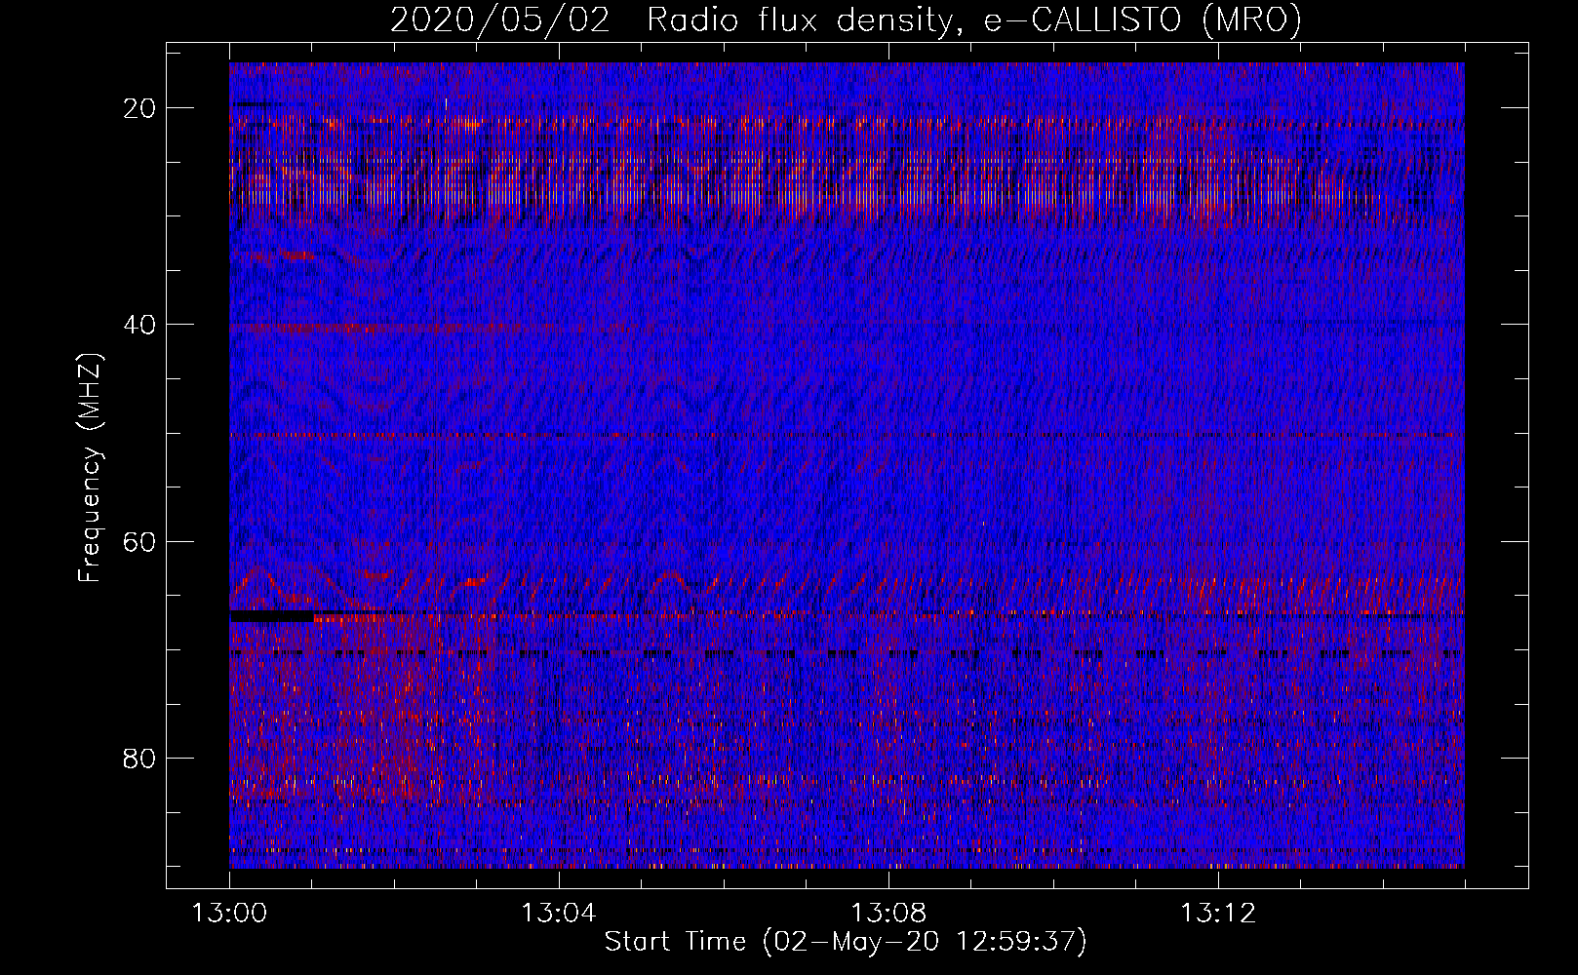Click the plot title "Radio flux density, e-CALLISTO (MRO)"
The image size is (1578, 975).
(x=973, y=20)
